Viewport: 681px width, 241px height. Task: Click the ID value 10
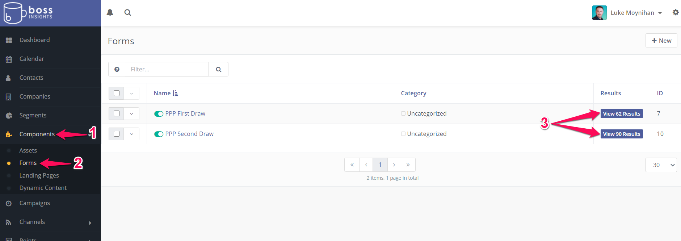pyautogui.click(x=660, y=134)
